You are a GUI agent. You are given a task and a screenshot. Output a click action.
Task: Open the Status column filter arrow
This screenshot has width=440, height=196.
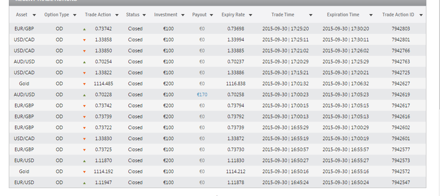[144, 15]
